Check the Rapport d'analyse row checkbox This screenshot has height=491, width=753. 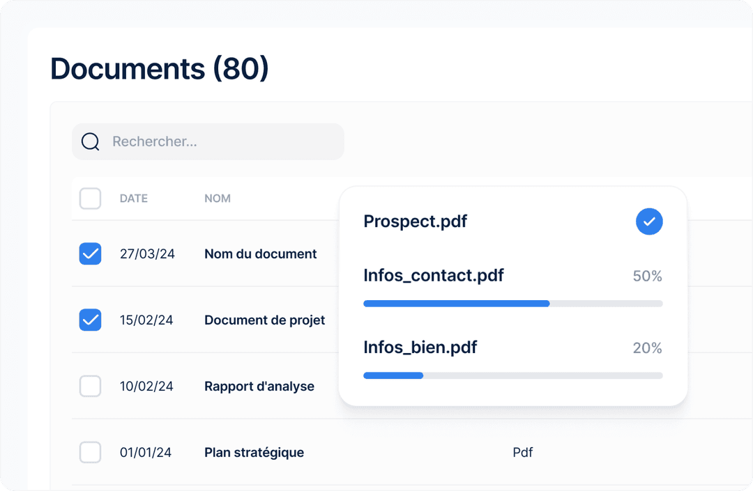[90, 387]
